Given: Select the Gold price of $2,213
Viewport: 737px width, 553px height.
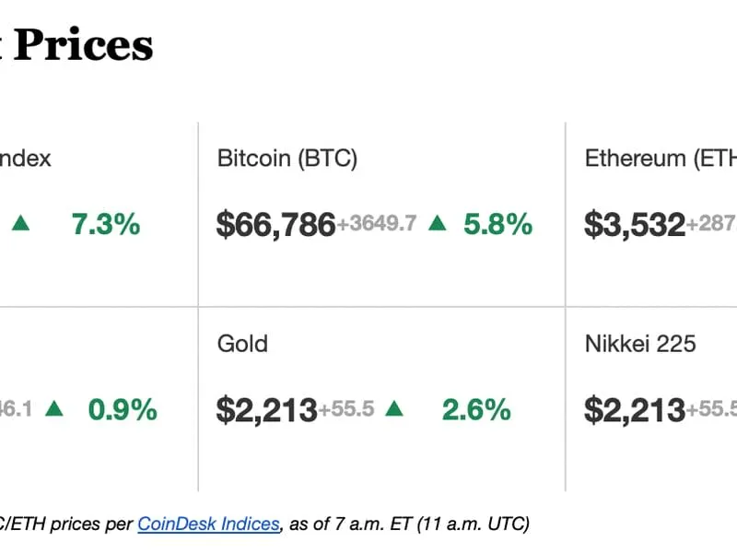Looking at the screenshot, I should click(x=266, y=409).
